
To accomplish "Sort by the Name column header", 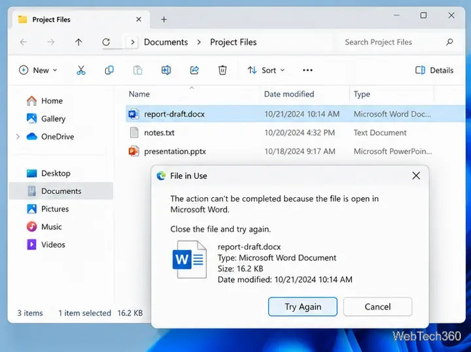I will click(x=139, y=94).
